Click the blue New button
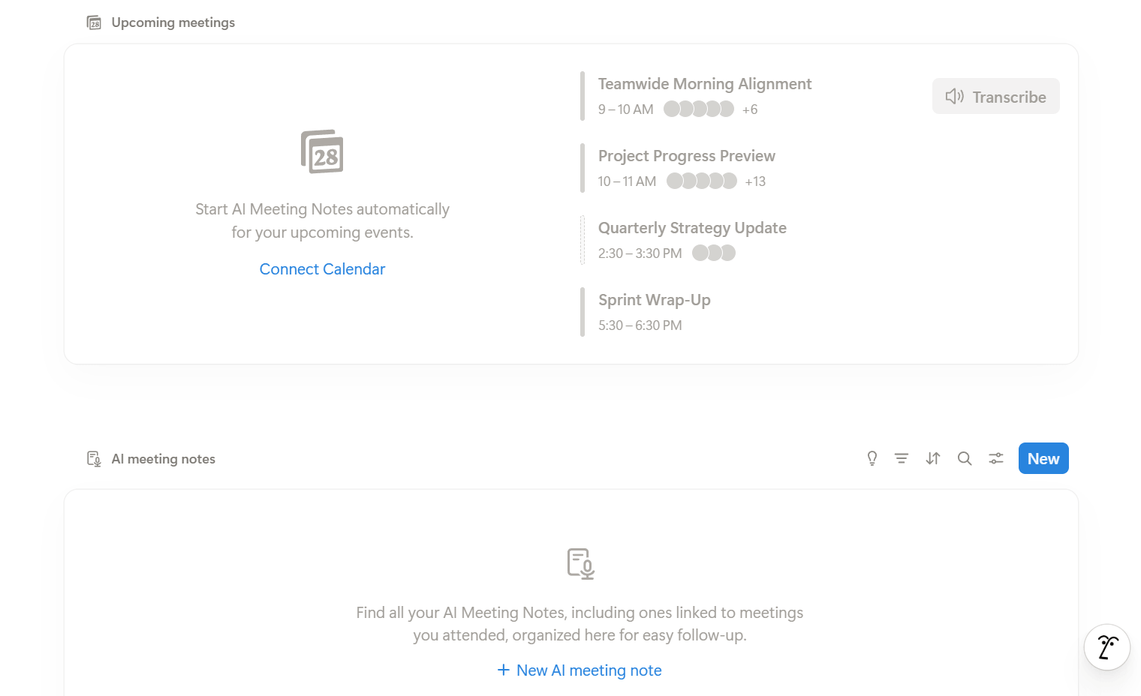This screenshot has width=1141, height=696. tap(1043, 458)
